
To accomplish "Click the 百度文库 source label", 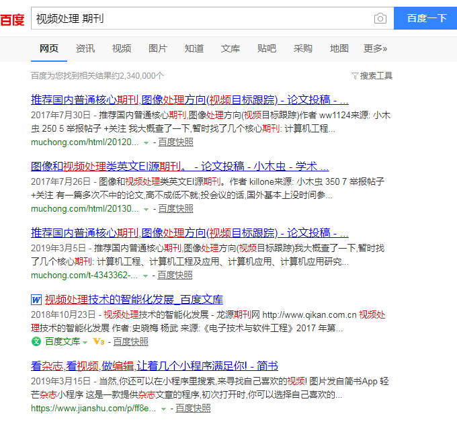I will 63,341.
